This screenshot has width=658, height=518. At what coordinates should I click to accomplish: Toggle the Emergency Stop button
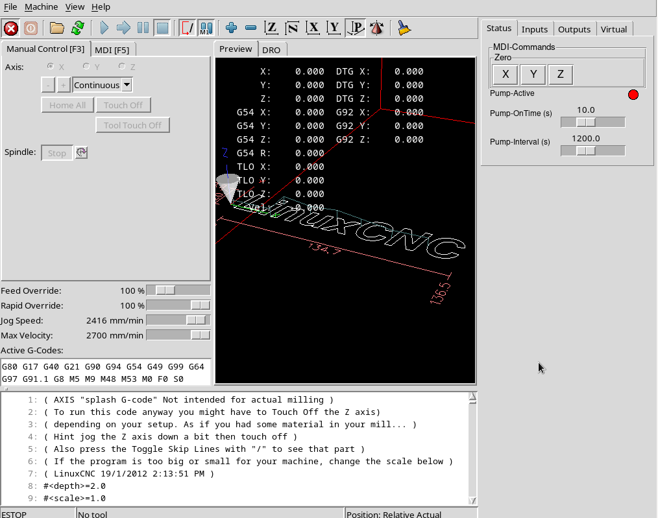coord(11,29)
